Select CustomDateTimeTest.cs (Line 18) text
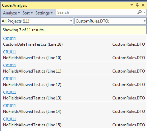Image resolution: width=147 pixels, height=131 pixels. coord(33,44)
